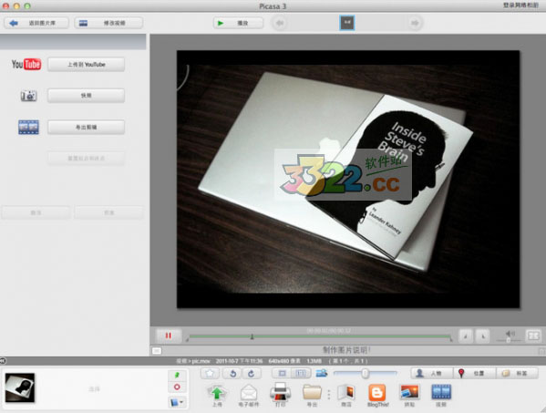Click the green pin hold-selection icon
This screenshot has width=546, height=413.
pos(177,375)
